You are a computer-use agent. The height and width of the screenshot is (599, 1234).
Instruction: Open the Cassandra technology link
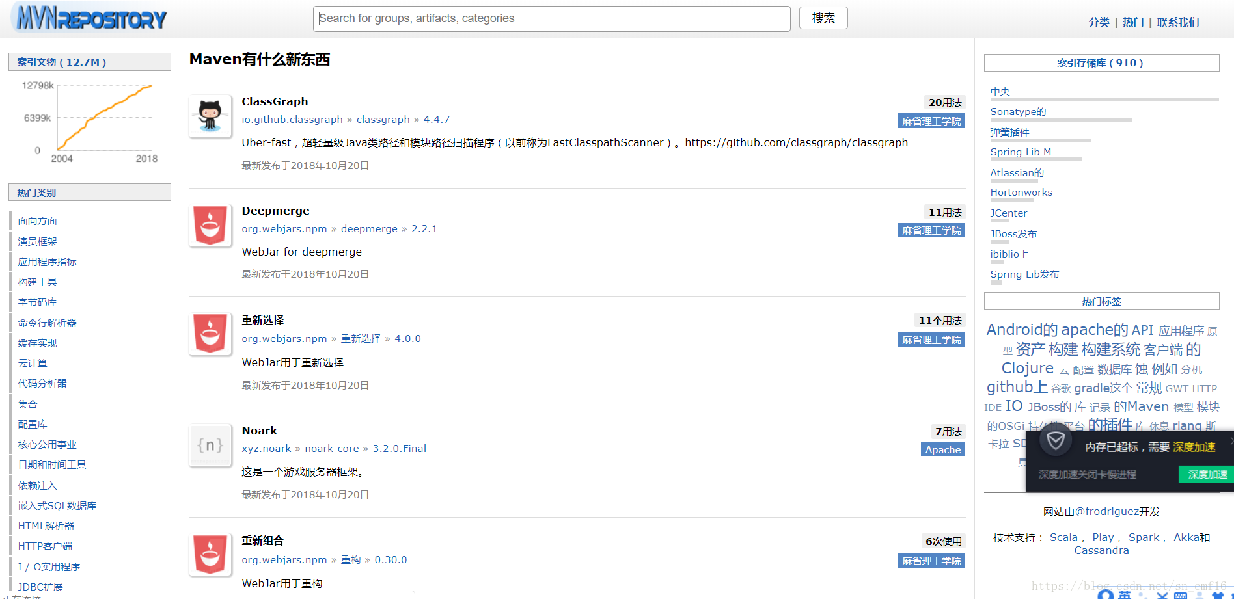coord(1101,550)
